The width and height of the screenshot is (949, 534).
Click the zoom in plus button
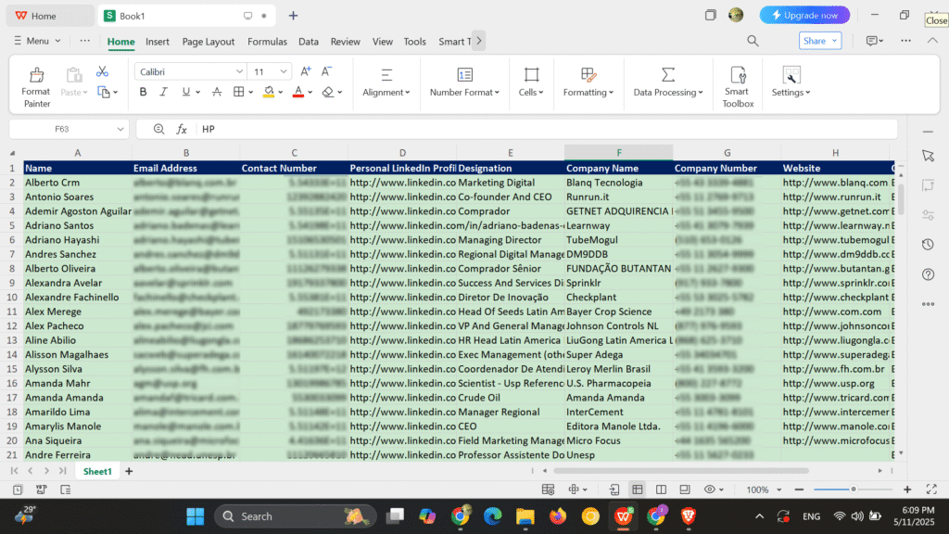click(x=907, y=489)
